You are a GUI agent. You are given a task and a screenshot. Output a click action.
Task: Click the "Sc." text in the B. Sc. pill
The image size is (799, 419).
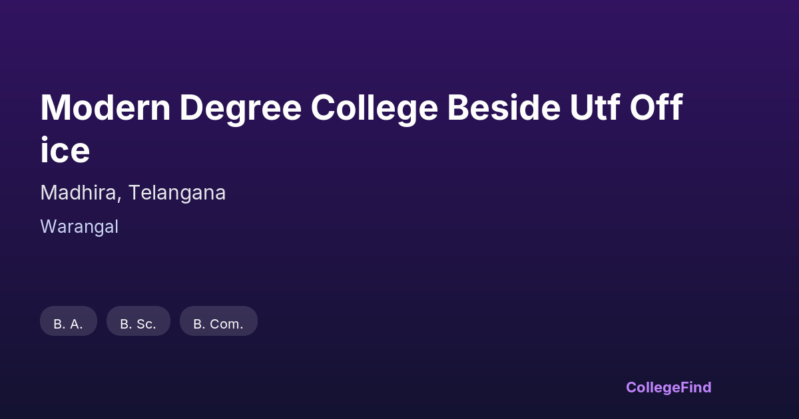tap(146, 324)
